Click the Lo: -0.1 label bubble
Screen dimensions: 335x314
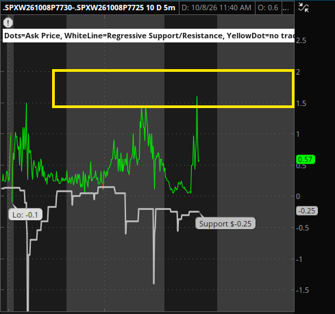pos(25,215)
